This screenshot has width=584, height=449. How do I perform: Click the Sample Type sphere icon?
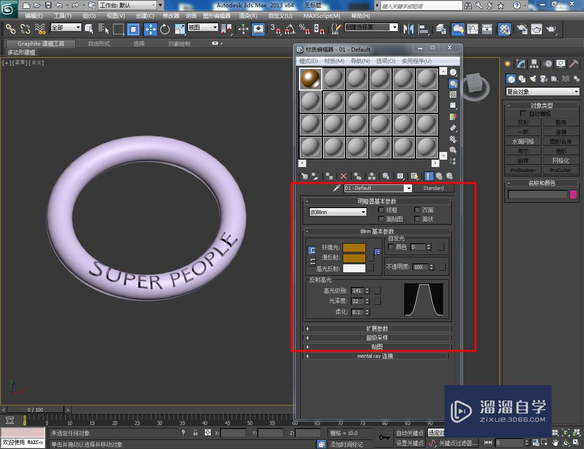click(453, 73)
